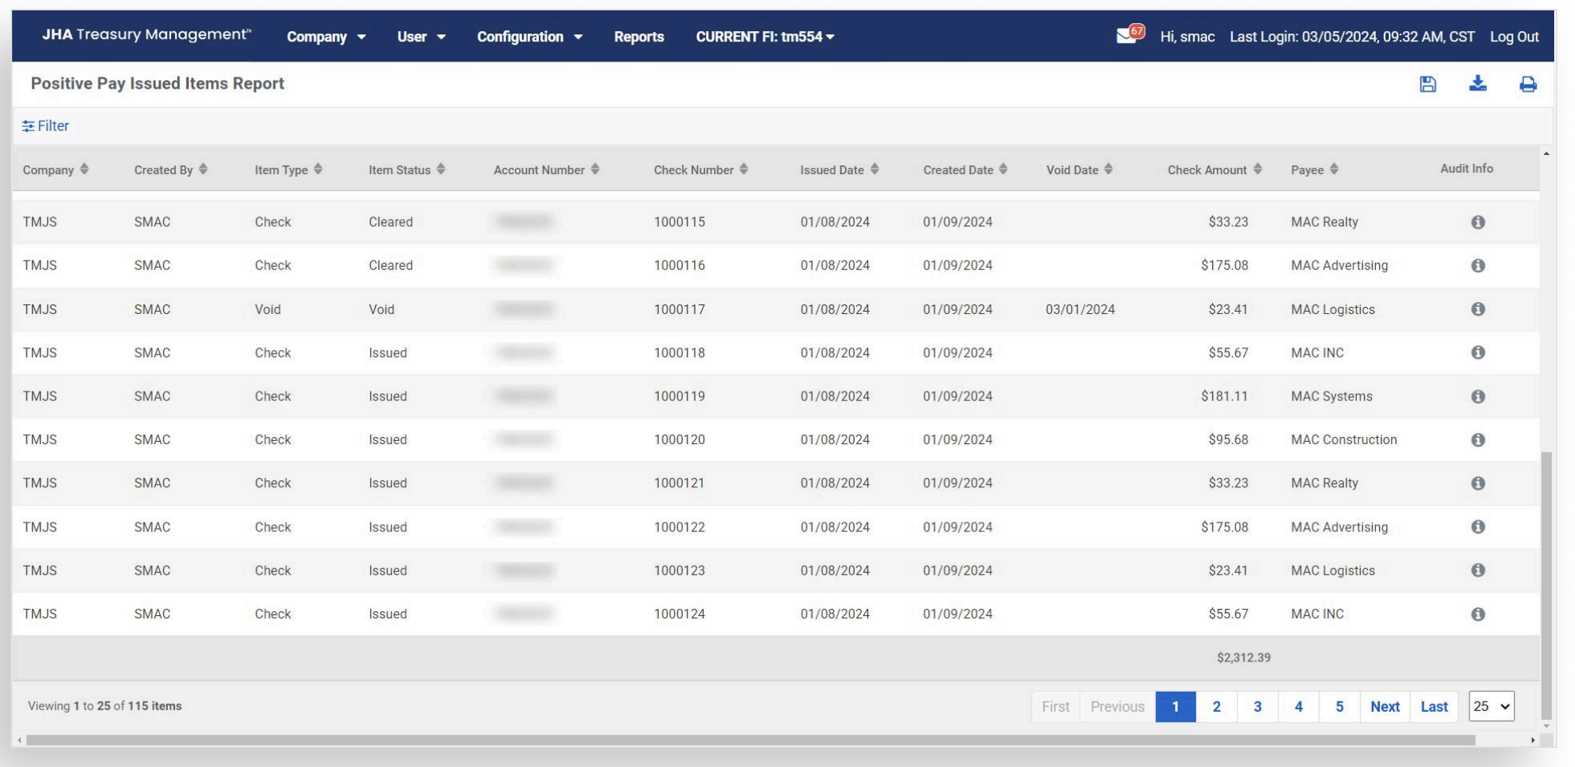Download the Positive Pay report
Viewport: 1575px width, 767px height.
(x=1477, y=84)
